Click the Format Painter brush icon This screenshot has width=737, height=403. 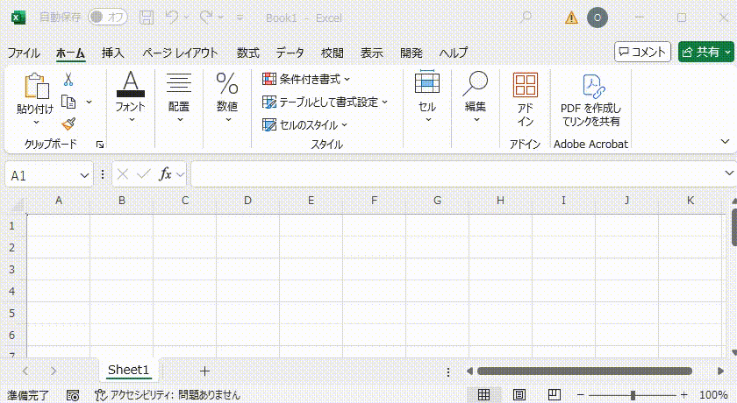click(x=68, y=124)
